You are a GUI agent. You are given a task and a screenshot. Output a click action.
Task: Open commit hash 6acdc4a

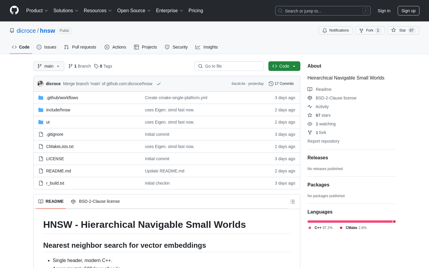tap(238, 84)
